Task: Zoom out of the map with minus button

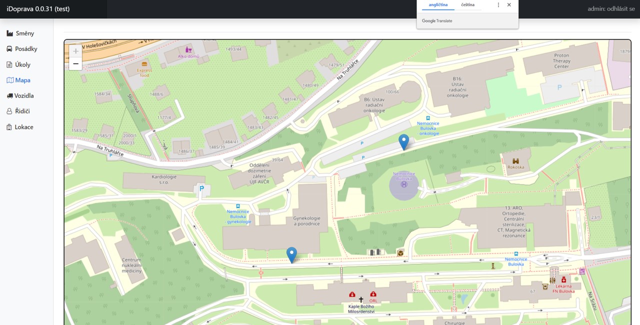Action: (x=75, y=63)
